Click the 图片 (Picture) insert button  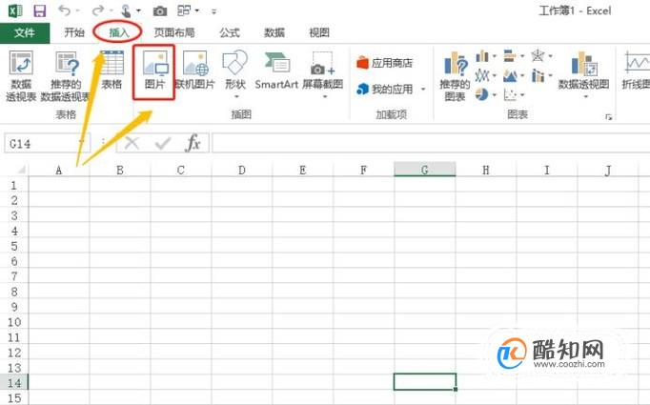(154, 71)
